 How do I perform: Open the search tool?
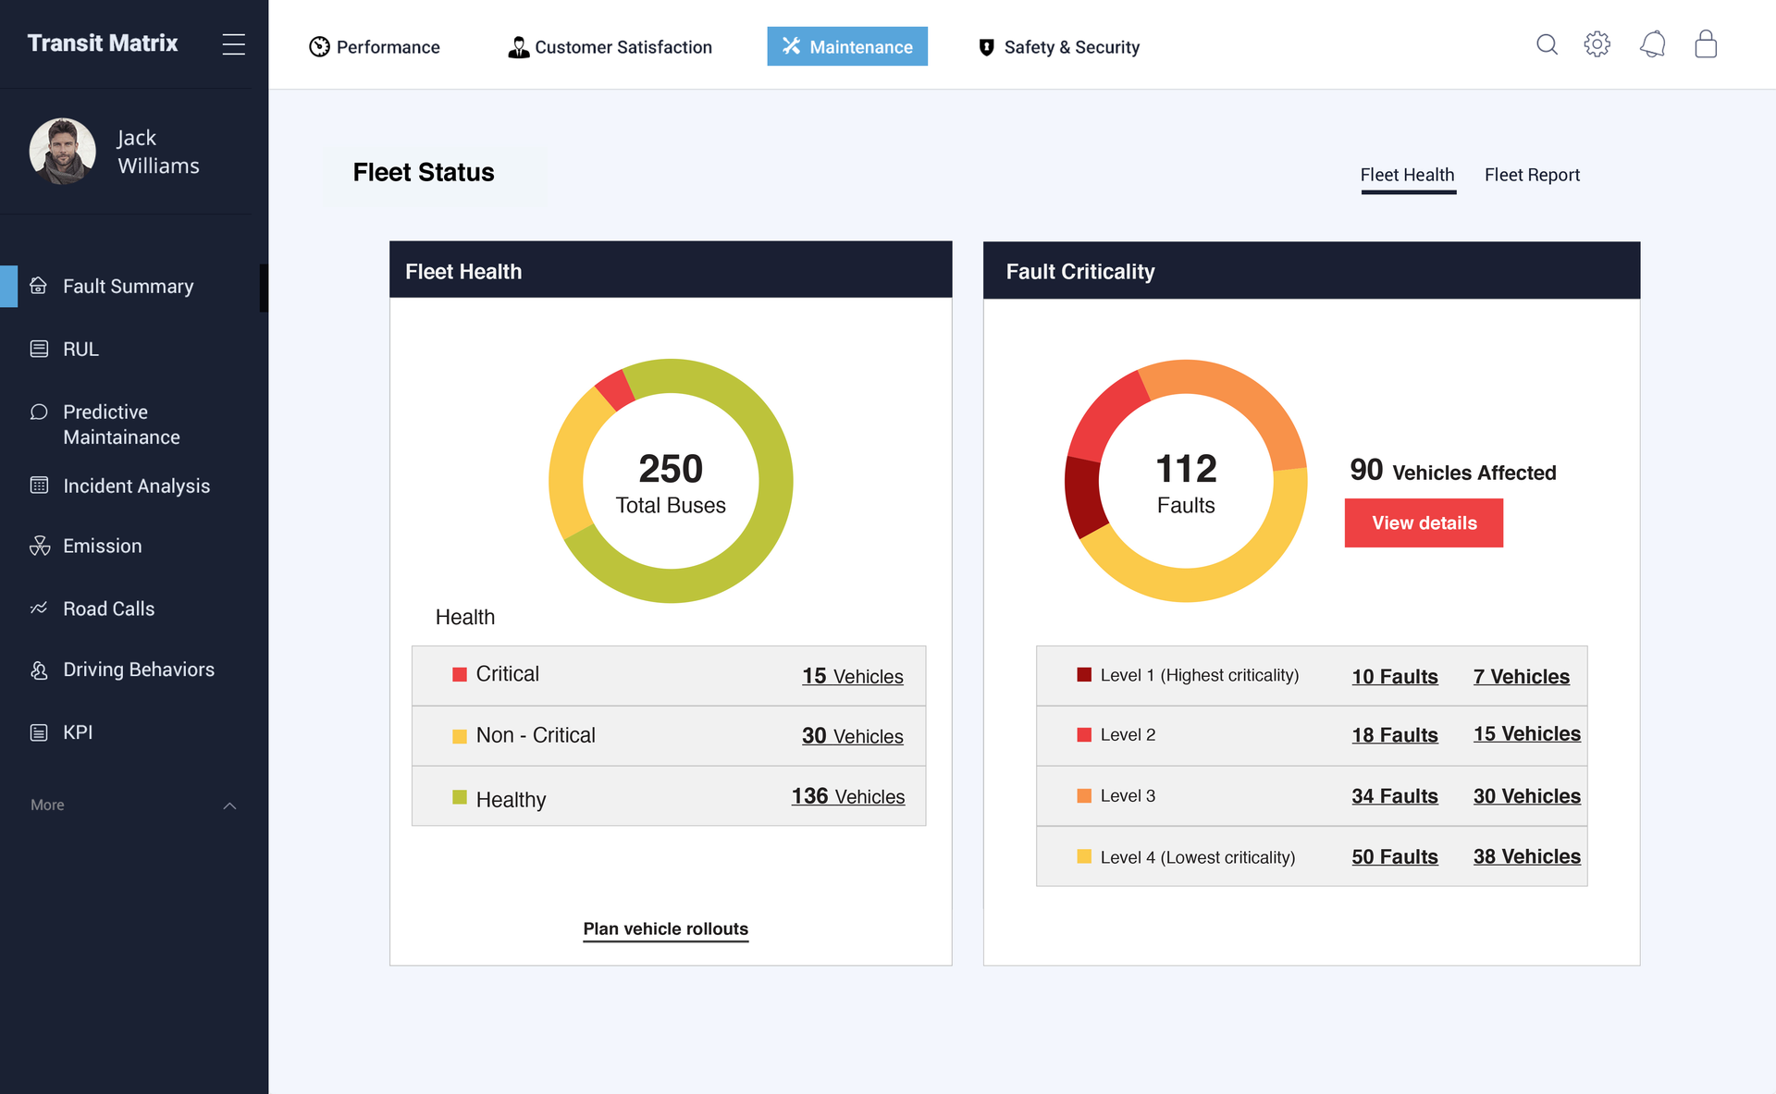pyautogui.click(x=1547, y=43)
